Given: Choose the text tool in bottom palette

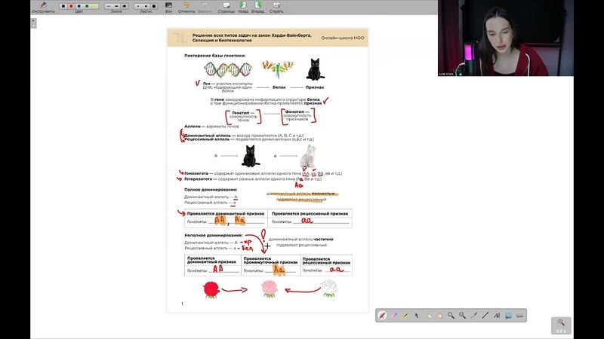Looking at the screenshot, I should pos(496,315).
